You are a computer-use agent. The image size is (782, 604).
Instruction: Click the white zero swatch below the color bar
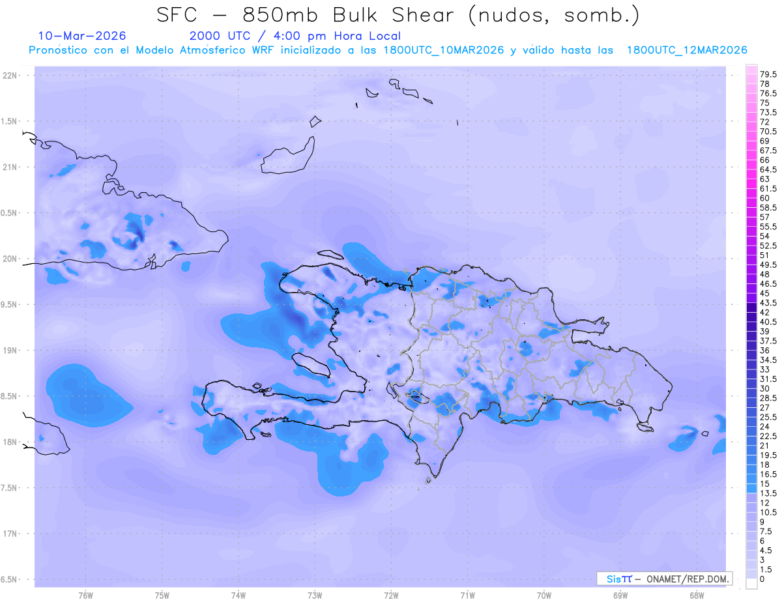(751, 584)
